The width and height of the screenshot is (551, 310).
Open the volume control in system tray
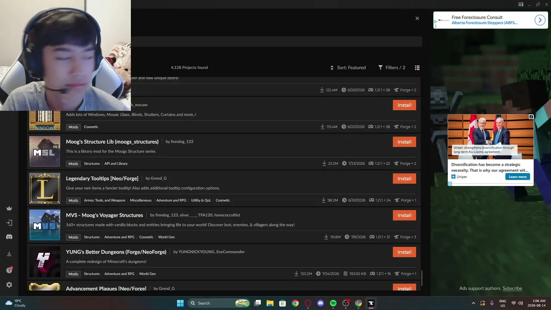521,303
